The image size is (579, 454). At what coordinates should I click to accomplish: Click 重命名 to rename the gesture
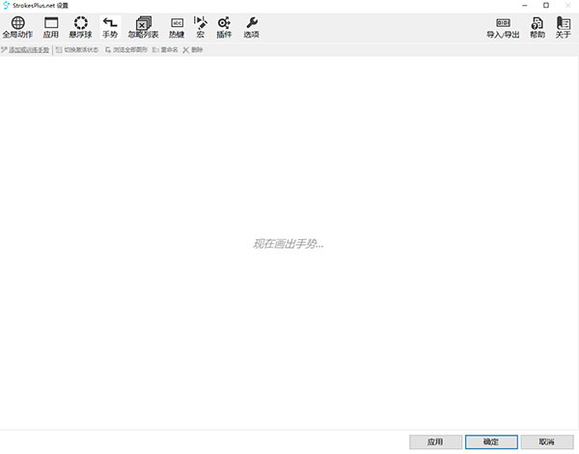[x=165, y=49]
